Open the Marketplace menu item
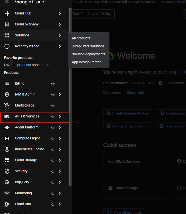This screenshot has height=214, width=186. point(34,105)
